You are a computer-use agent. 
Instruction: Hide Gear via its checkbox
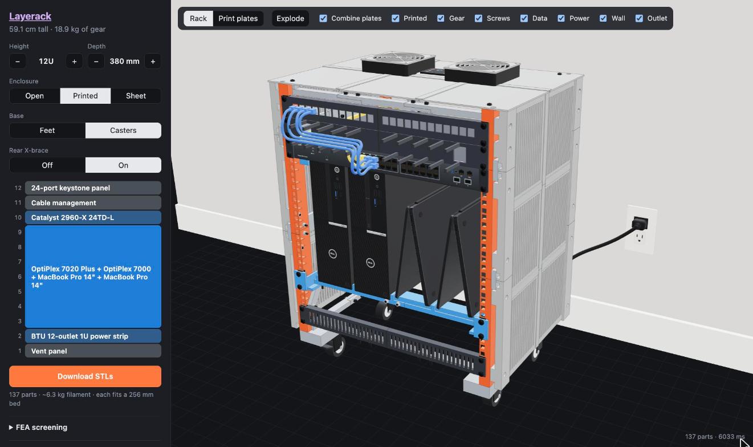click(x=441, y=18)
